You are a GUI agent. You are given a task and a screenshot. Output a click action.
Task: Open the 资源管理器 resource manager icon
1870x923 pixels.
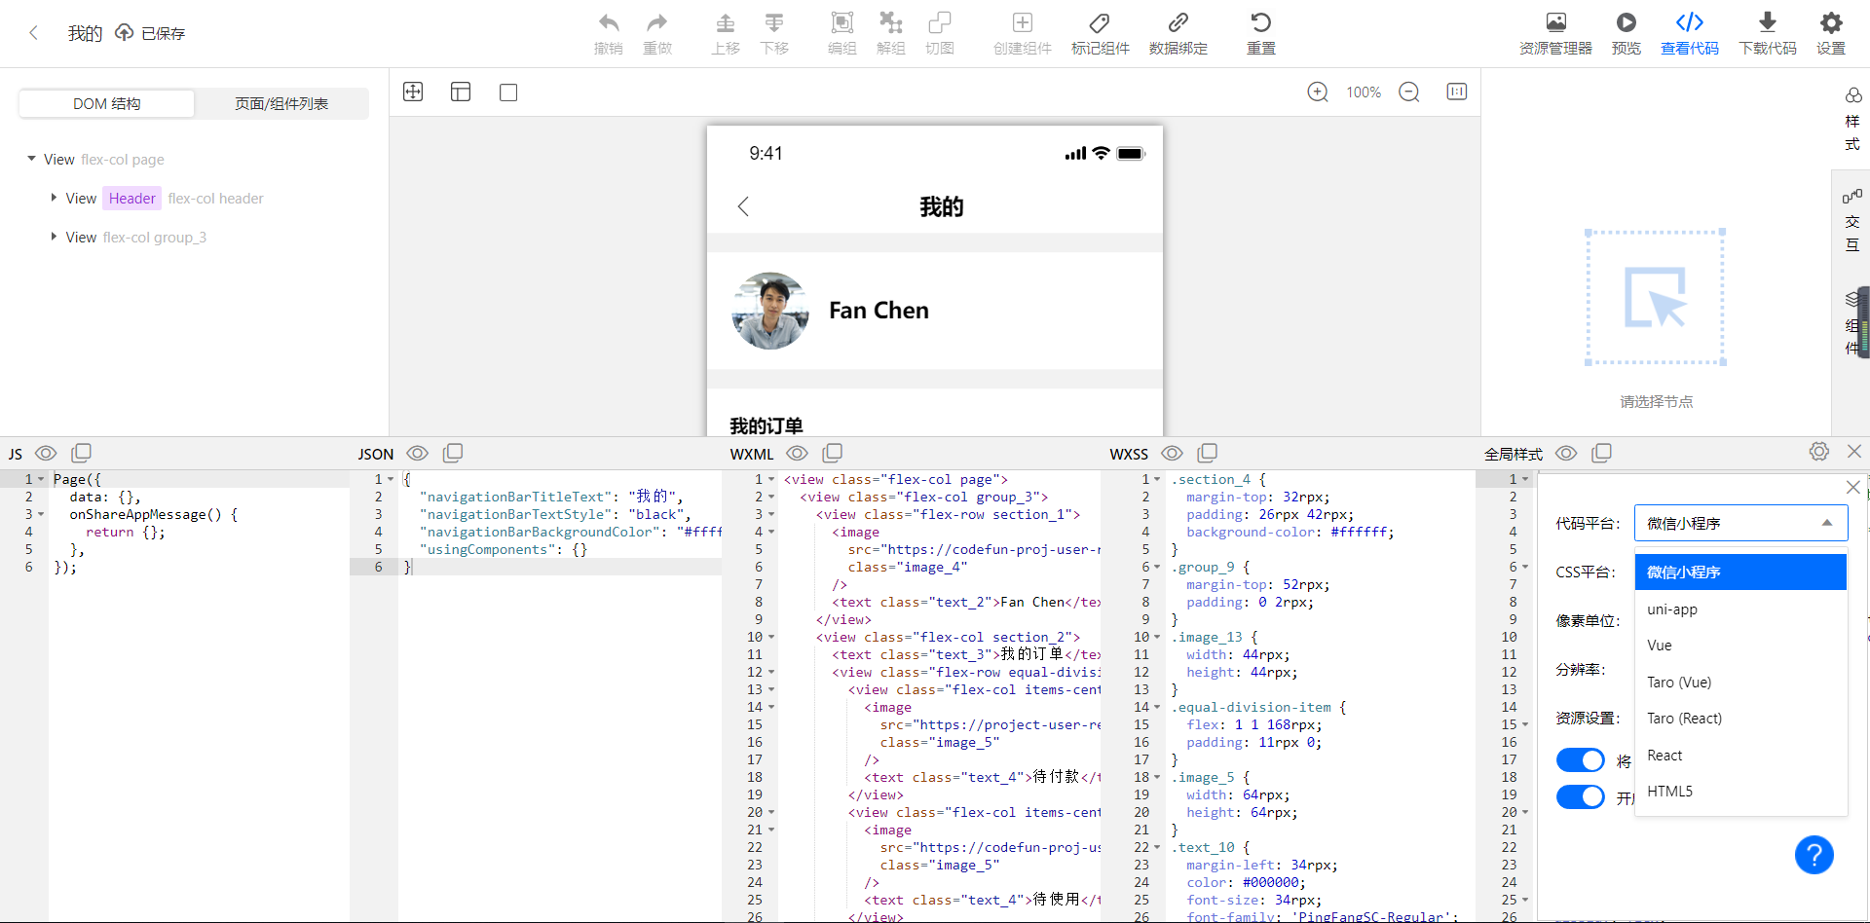(x=1554, y=32)
